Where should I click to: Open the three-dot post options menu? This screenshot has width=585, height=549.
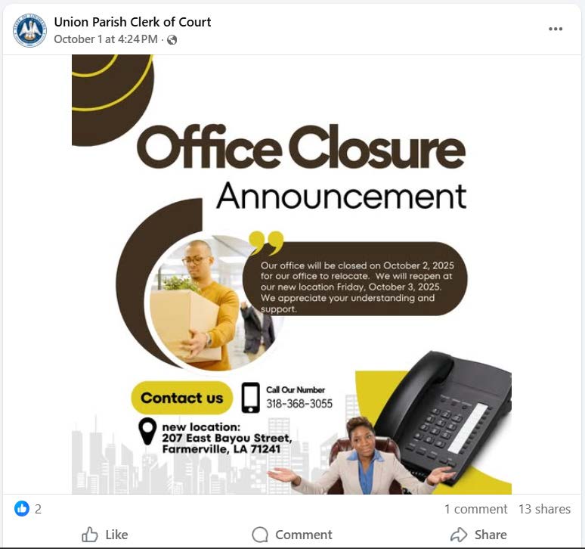point(556,29)
